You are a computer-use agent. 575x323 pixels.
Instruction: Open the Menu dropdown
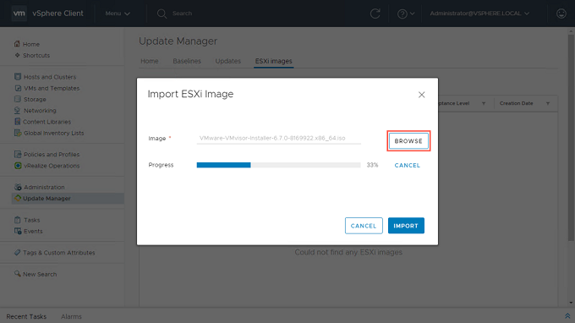(118, 14)
